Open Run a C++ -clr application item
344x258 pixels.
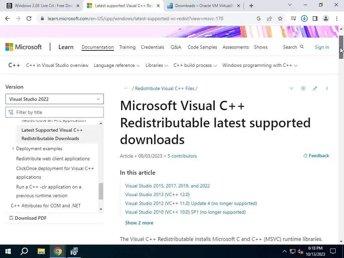click(48, 191)
